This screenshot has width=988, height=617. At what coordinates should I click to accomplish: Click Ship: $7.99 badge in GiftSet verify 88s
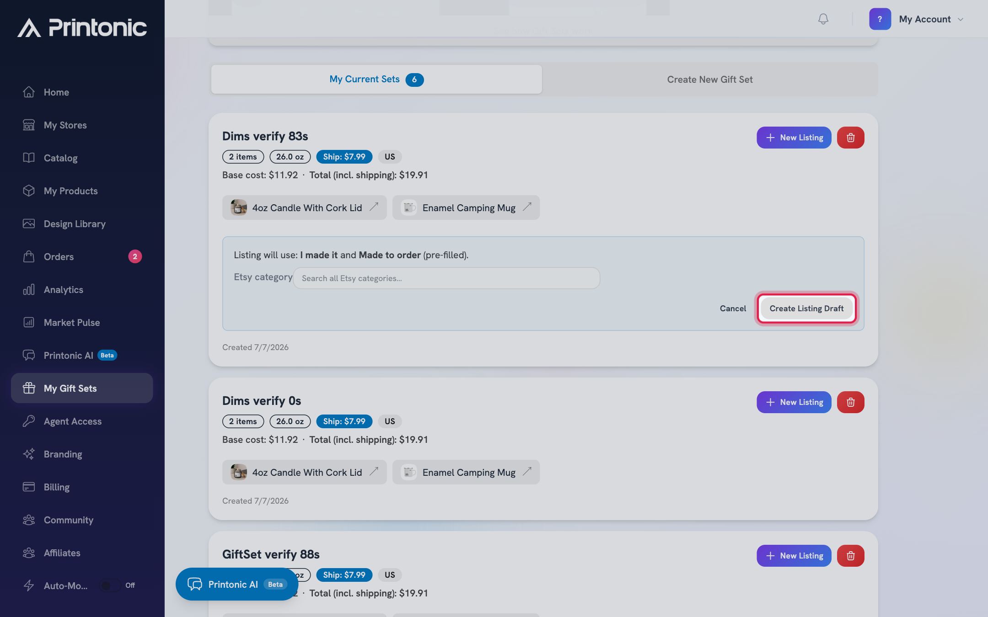(344, 575)
